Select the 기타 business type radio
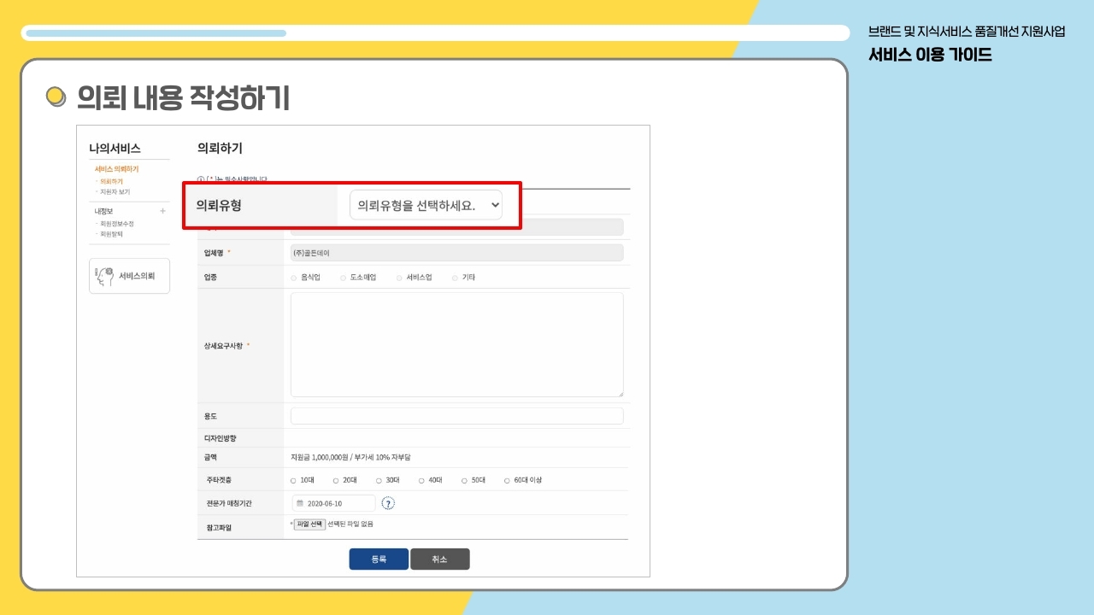 coord(455,278)
